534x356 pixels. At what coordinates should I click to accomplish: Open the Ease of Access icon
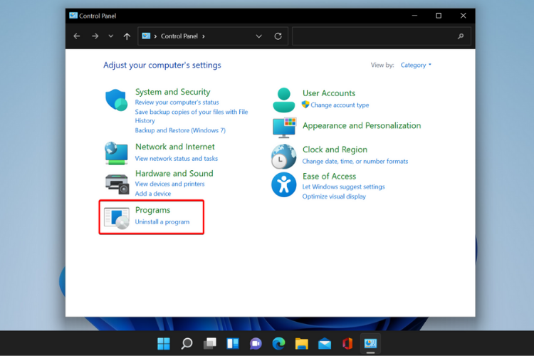284,185
